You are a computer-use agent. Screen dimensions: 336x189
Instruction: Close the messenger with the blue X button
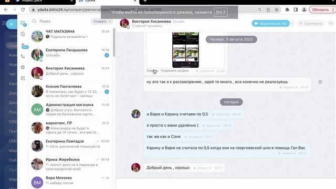pyautogui.click(x=12, y=24)
